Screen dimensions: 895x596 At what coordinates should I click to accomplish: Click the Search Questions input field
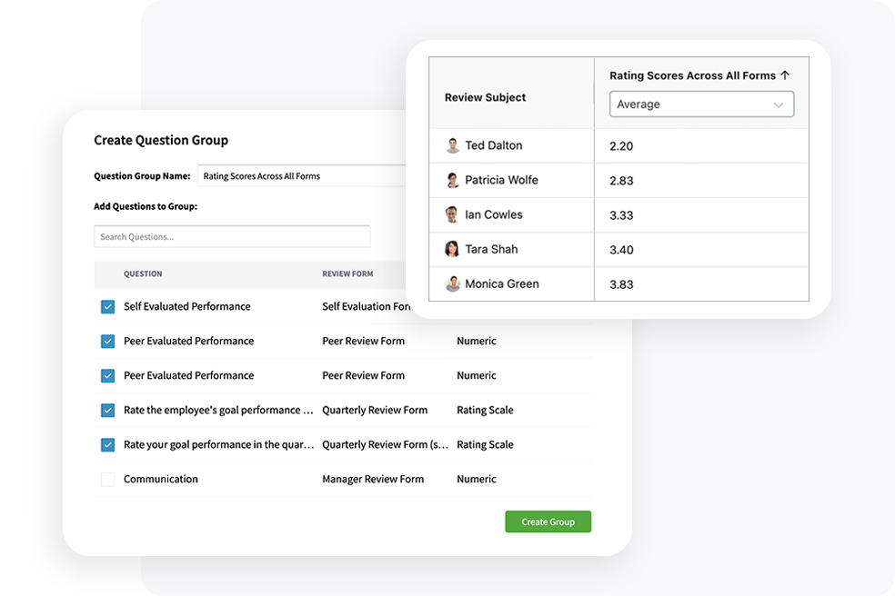coord(232,237)
